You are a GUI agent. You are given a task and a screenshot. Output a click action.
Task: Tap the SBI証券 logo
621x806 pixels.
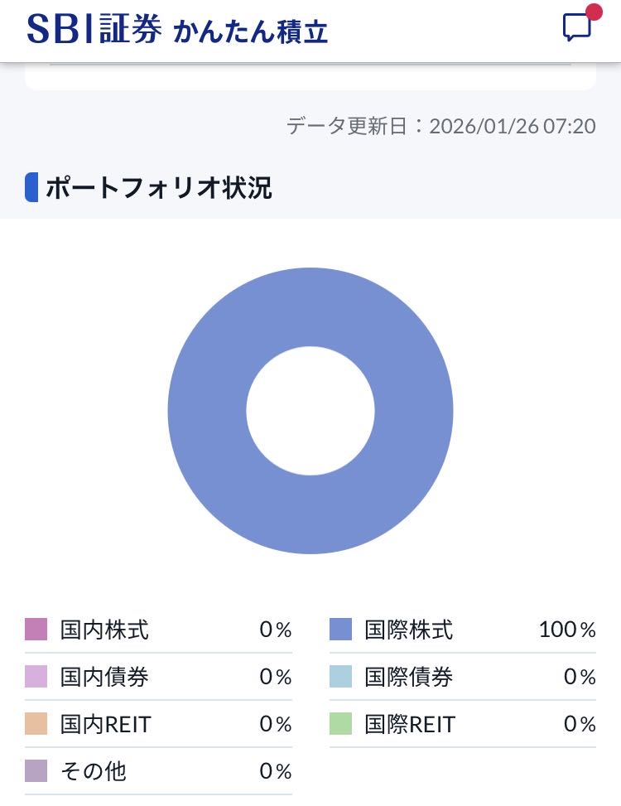[94, 30]
